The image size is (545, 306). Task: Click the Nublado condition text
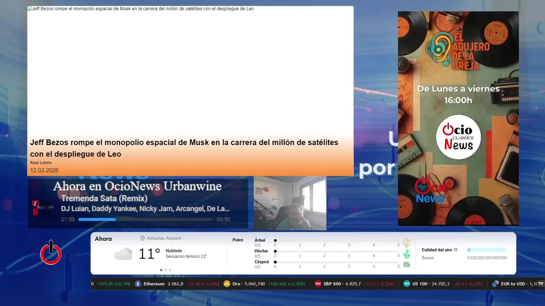[174, 251]
